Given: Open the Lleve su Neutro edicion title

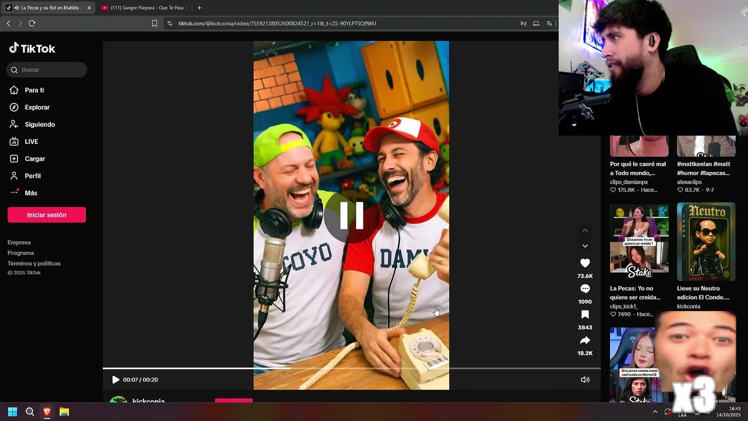Looking at the screenshot, I should [703, 293].
